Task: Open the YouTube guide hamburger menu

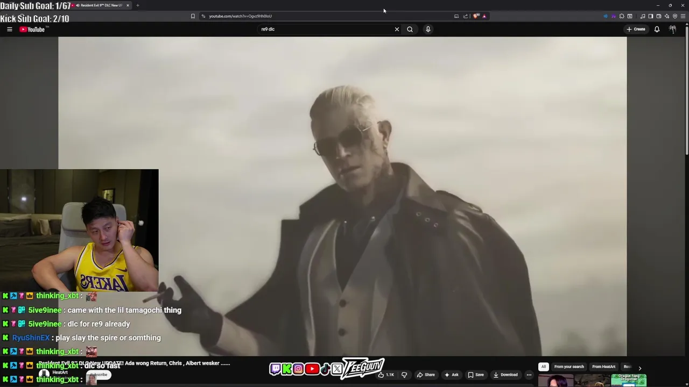Action: pos(10,29)
